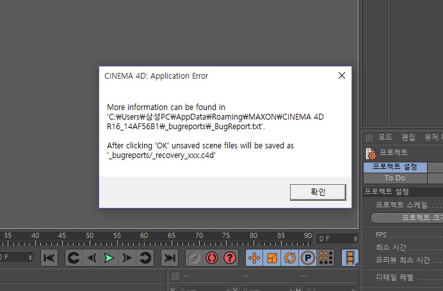Step back one frame
The image size is (443, 291).
pyautogui.click(x=92, y=258)
